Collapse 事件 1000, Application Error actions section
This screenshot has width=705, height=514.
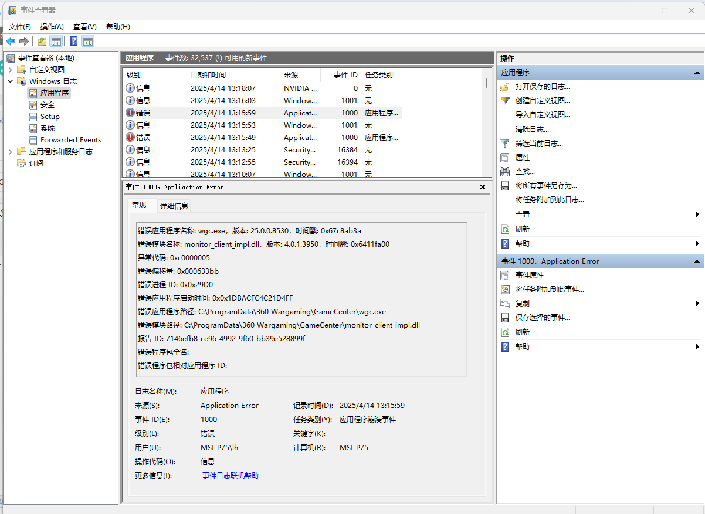click(697, 261)
